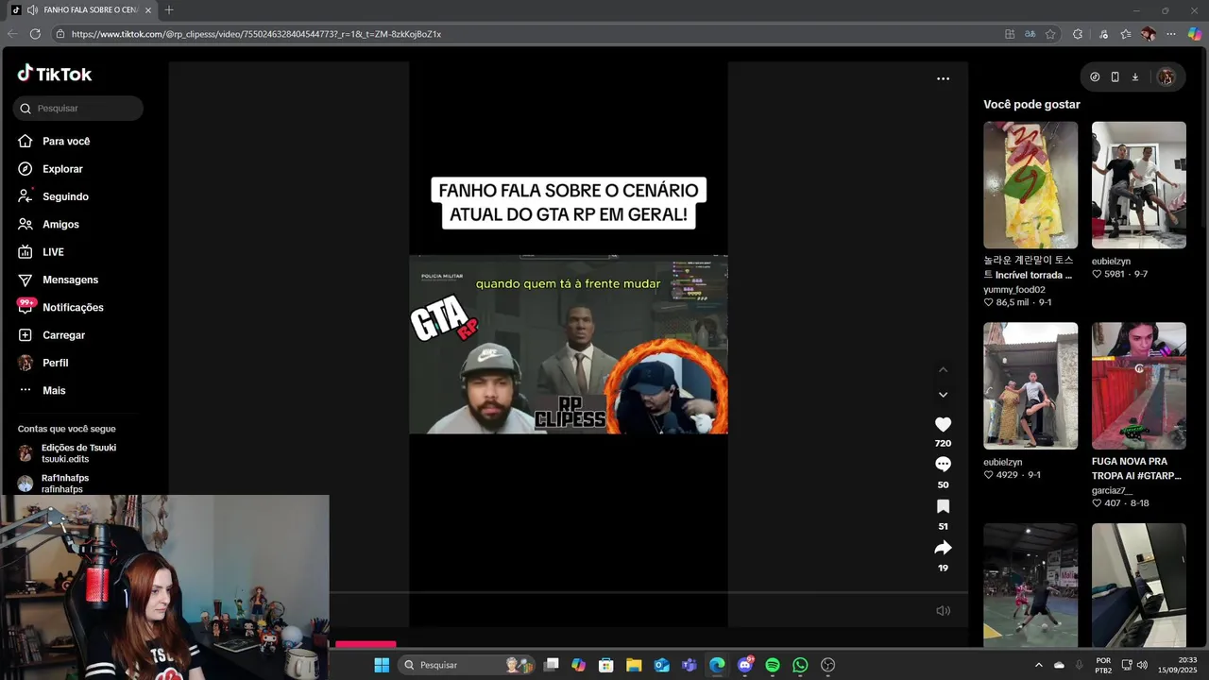1209x680 pixels.
Task: Click the browser back arrow
Action: 11,34
